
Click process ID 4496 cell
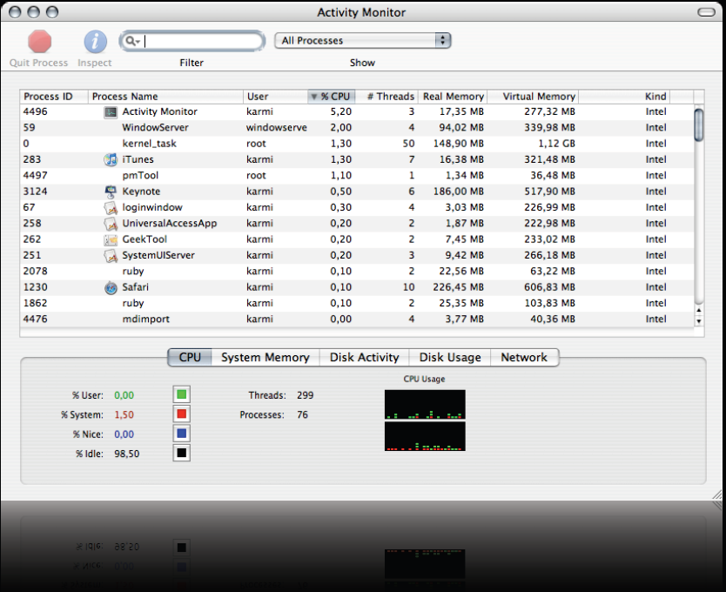coord(35,111)
